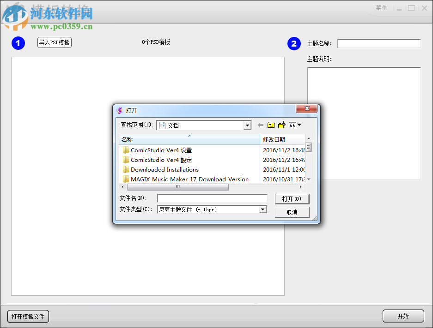The width and height of the screenshot is (433, 328).
Task: Click the 打开(O) button
Action: (292, 199)
